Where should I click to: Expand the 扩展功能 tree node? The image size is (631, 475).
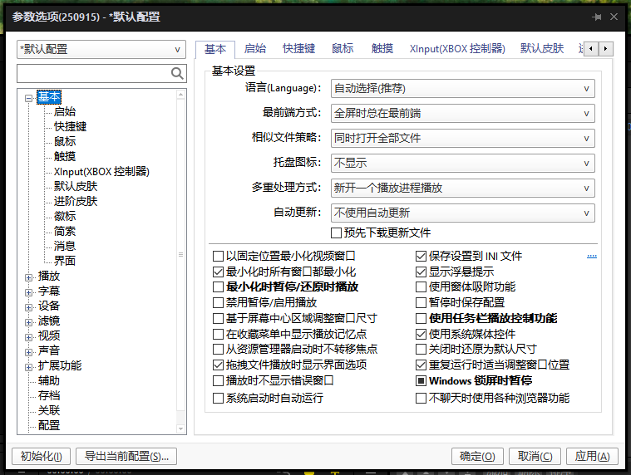coord(29,365)
